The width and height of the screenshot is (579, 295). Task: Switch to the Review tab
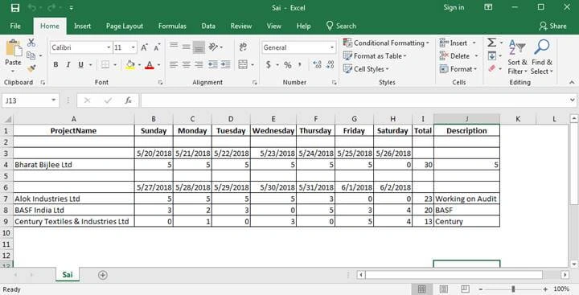pos(241,26)
